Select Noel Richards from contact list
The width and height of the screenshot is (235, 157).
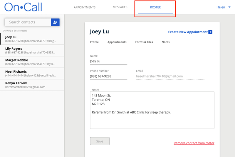pos(32,74)
